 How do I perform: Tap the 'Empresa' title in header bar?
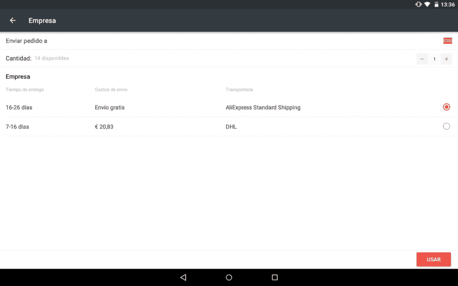point(42,21)
